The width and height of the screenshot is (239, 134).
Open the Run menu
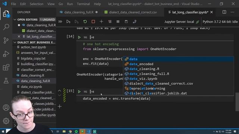coord(70,4)
